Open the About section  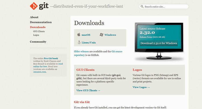(34, 17)
